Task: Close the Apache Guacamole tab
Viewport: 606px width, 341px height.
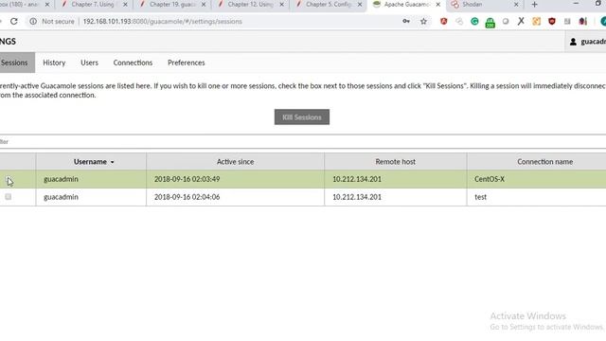Action: 437,5
